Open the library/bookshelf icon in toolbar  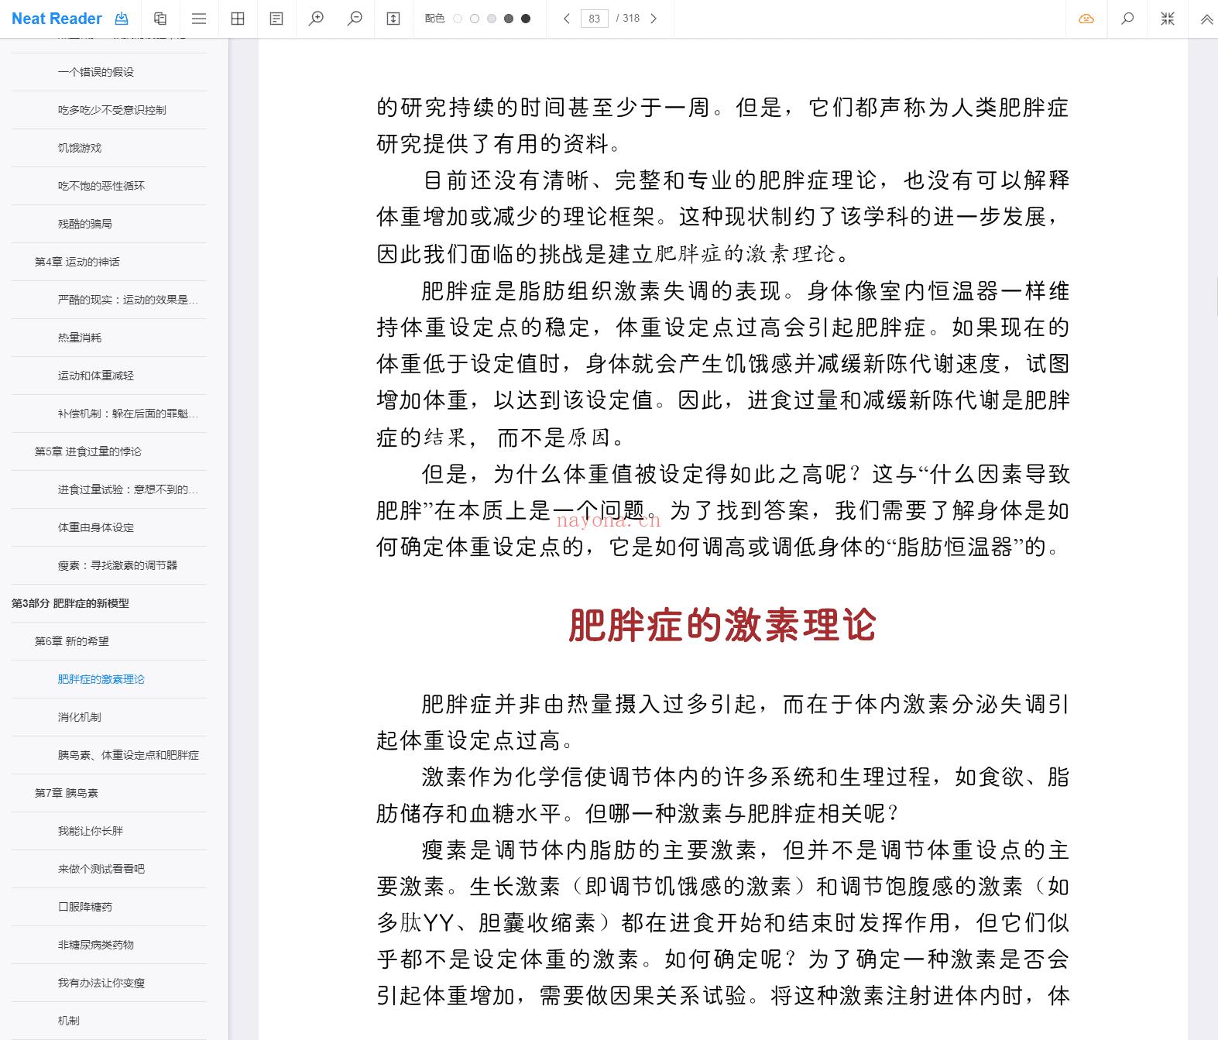click(160, 19)
